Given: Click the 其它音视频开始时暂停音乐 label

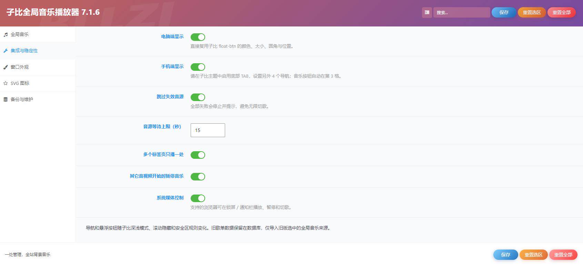Looking at the screenshot, I should [x=157, y=176].
